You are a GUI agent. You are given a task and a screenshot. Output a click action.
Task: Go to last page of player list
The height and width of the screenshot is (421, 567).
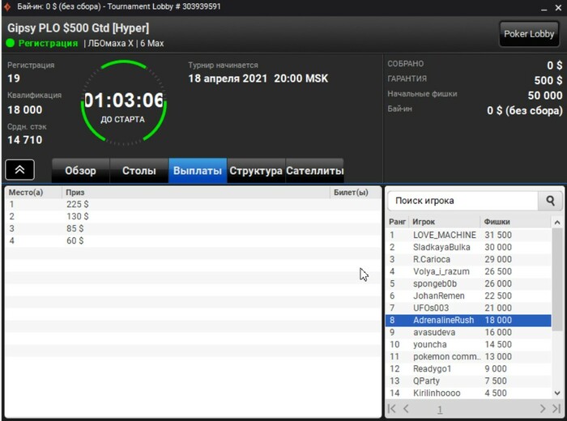point(556,409)
